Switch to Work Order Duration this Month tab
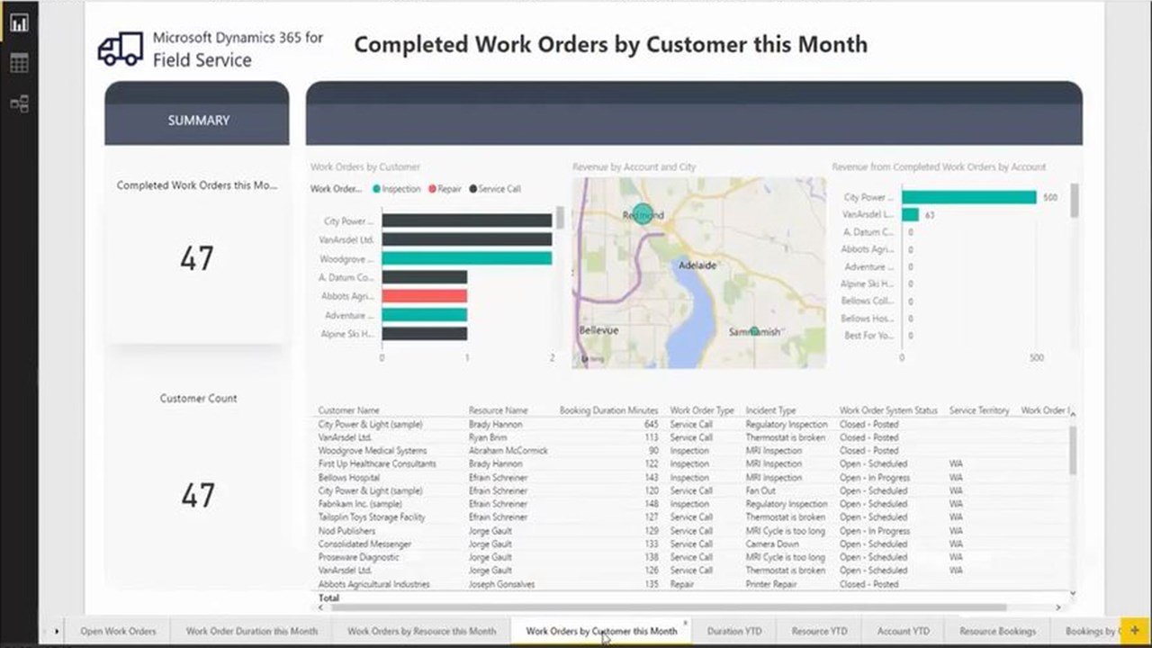Screen dimensions: 1152x648 point(252,631)
